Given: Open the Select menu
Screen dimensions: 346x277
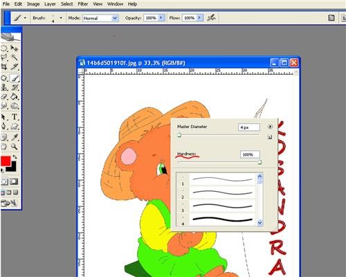Looking at the screenshot, I should (x=66, y=4).
